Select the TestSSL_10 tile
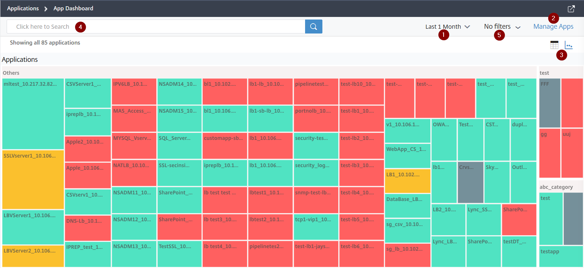This screenshot has width=584, height=268. pos(179,254)
